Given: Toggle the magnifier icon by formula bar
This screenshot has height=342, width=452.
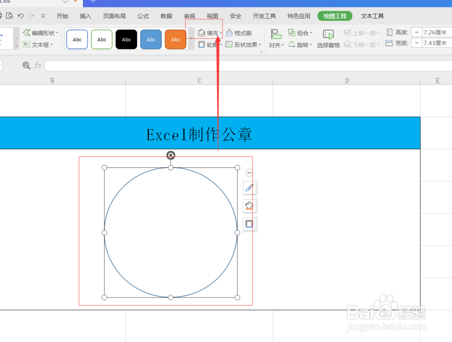Looking at the screenshot, I should [x=26, y=65].
